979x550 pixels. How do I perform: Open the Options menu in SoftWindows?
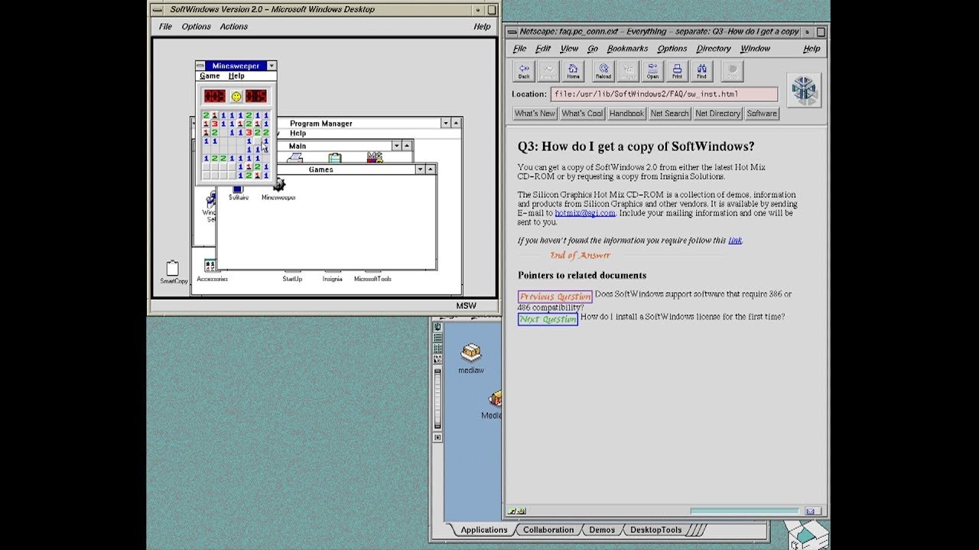tap(196, 27)
